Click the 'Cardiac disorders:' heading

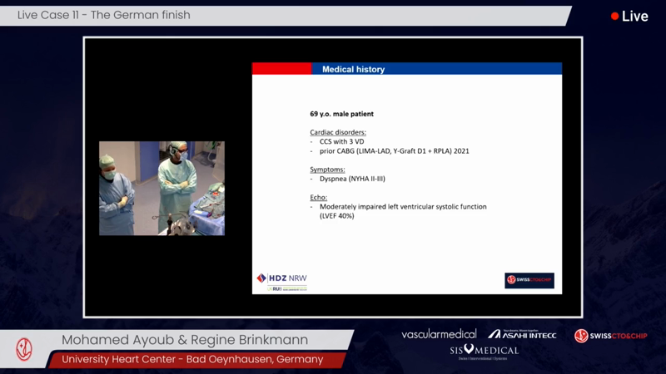(338, 132)
